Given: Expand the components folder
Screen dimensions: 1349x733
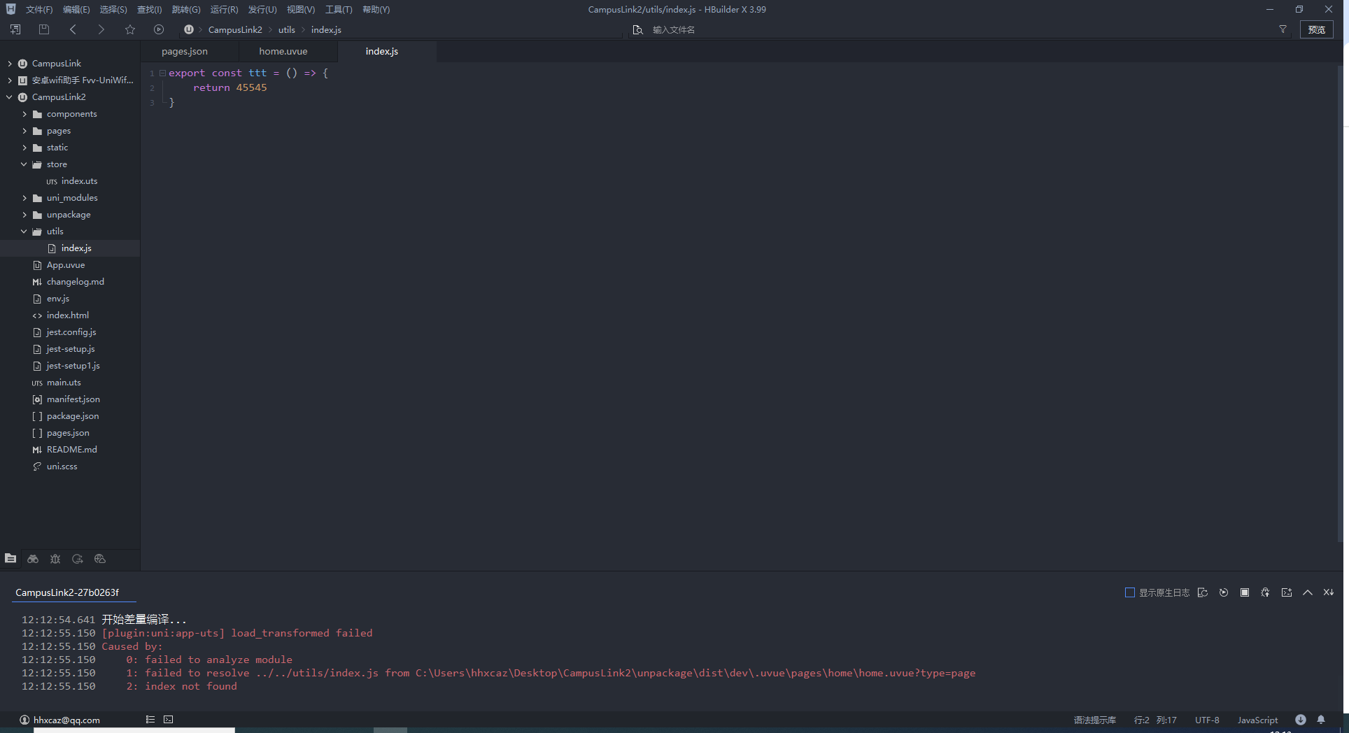Looking at the screenshot, I should [x=24, y=114].
